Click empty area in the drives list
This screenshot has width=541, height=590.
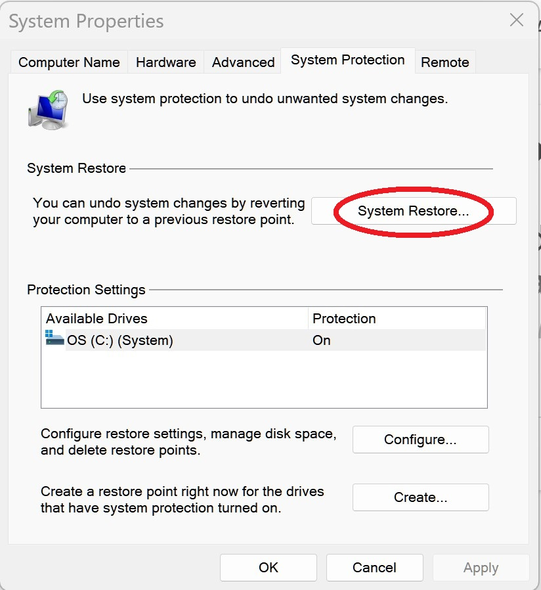264,378
